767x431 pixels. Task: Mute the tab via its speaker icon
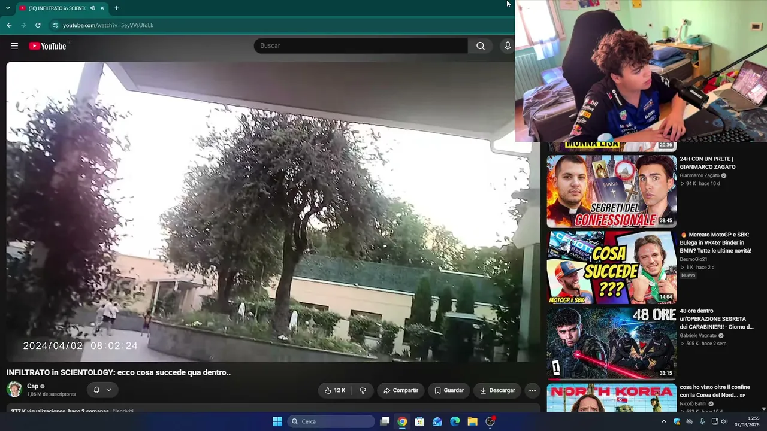[92, 8]
